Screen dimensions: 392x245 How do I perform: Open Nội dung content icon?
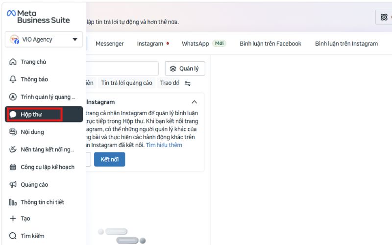click(x=13, y=132)
